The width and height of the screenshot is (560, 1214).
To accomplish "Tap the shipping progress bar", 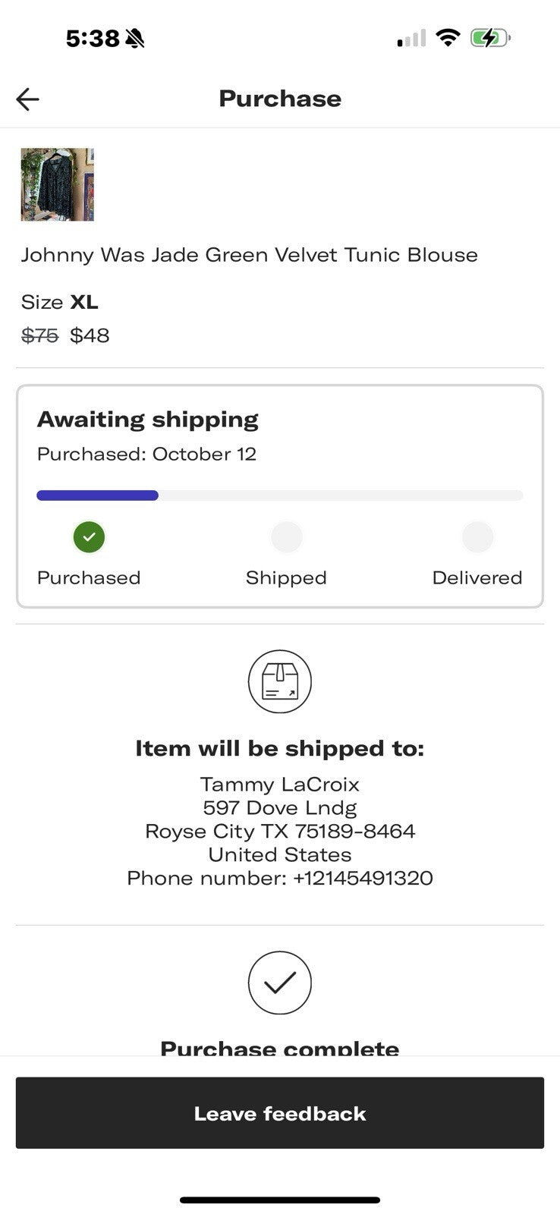I will coord(280,495).
